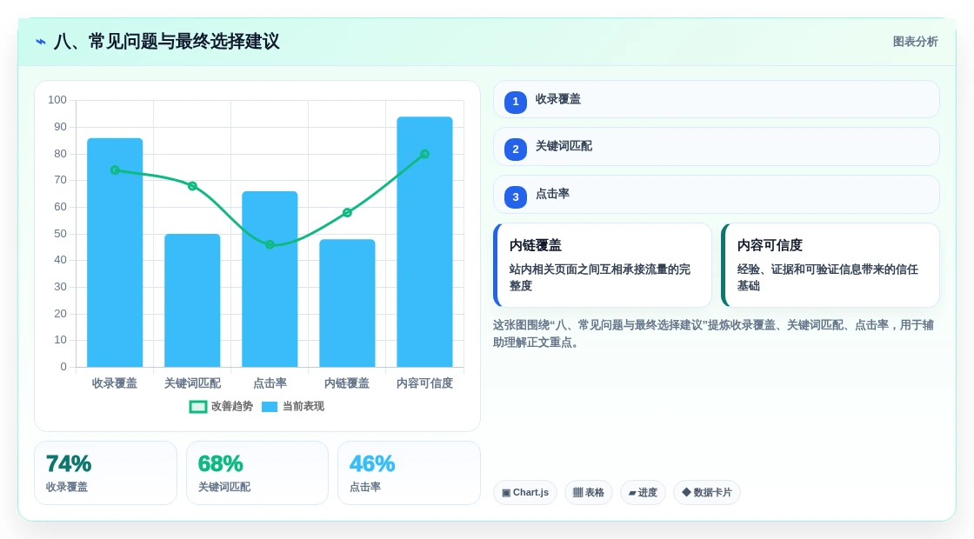
Task: Click the 点击率 bar in chart
Action: coord(270,279)
